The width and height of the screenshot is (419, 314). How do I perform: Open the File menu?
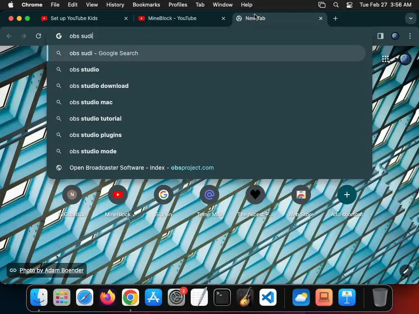click(55, 5)
